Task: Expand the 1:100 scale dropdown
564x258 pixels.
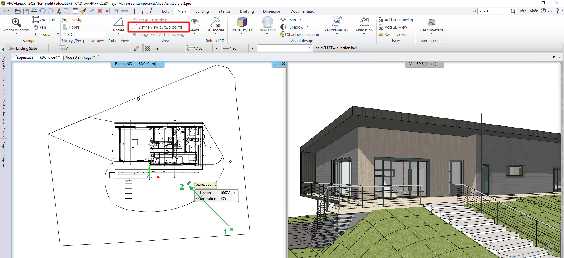Action: pos(216,48)
